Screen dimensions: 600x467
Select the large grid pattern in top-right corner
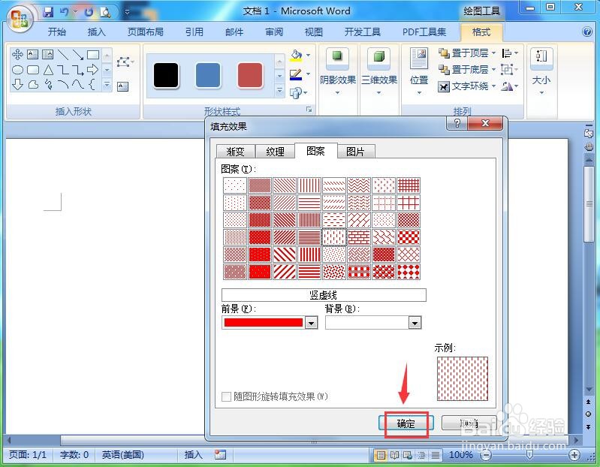[x=409, y=203]
